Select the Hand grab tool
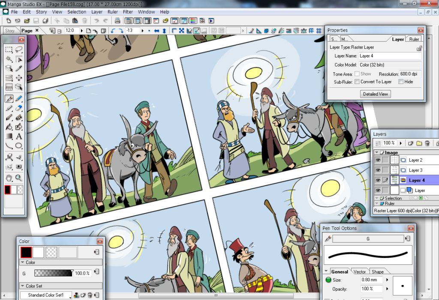 (9, 178)
